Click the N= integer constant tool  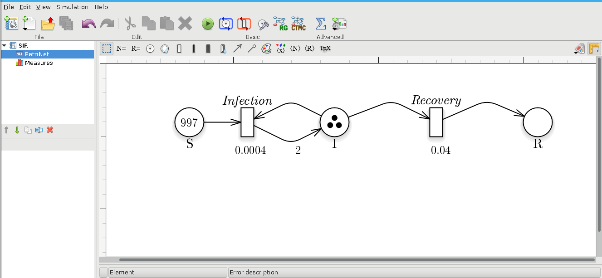pos(121,49)
